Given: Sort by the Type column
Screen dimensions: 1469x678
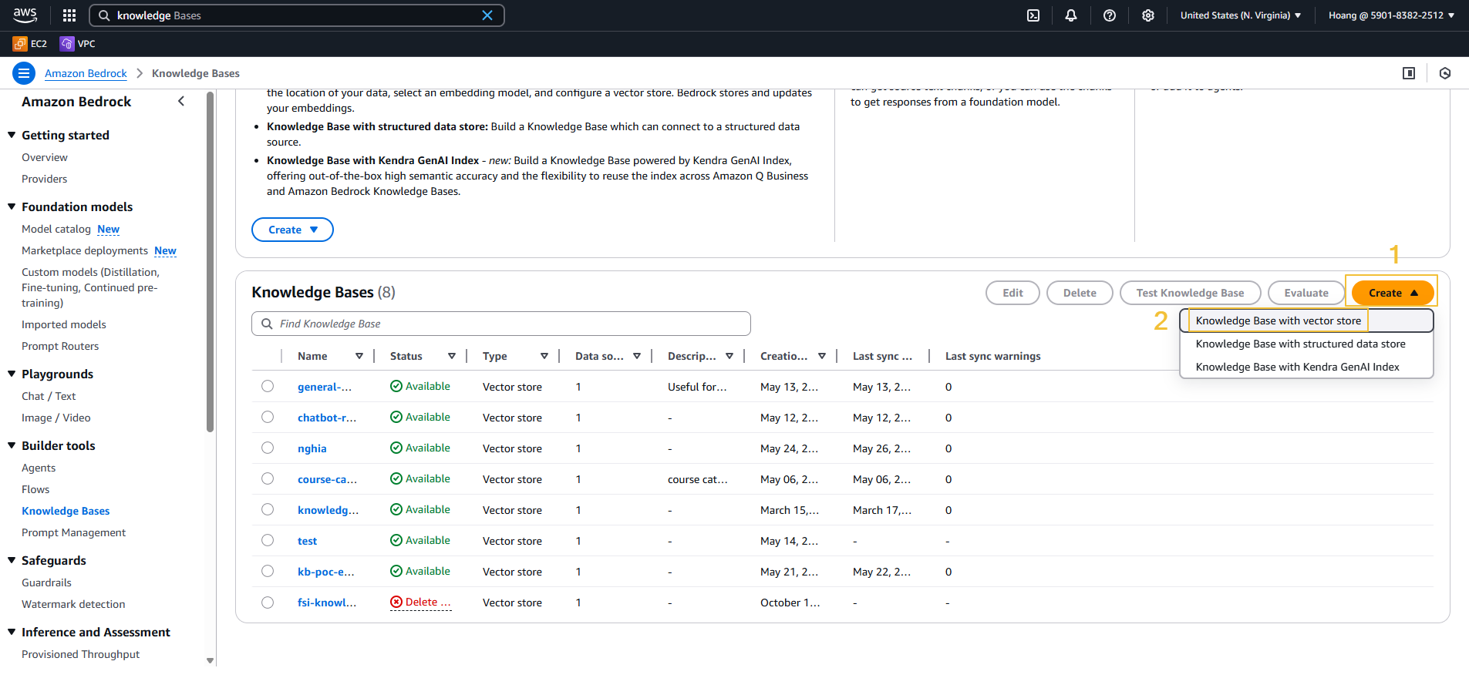Looking at the screenshot, I should click(544, 356).
